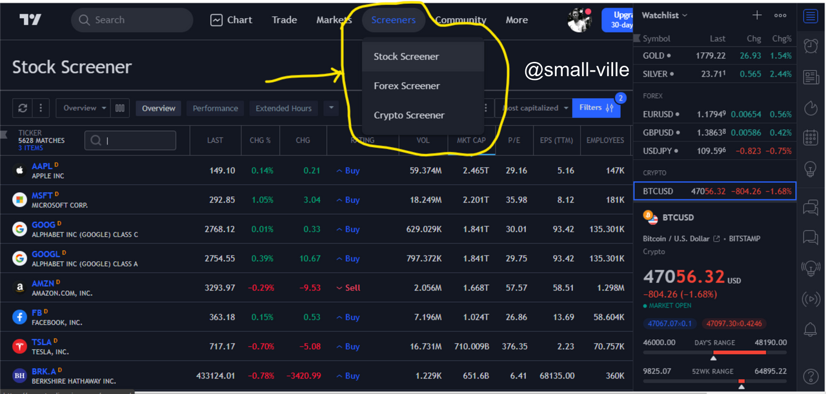The width and height of the screenshot is (826, 394).
Task: Open the MSFT ticker link
Action: coord(43,195)
